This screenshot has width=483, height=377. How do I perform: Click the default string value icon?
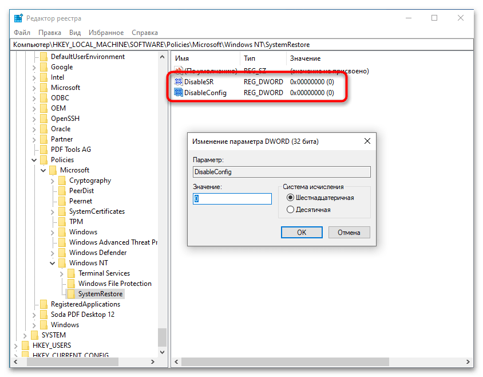[179, 70]
